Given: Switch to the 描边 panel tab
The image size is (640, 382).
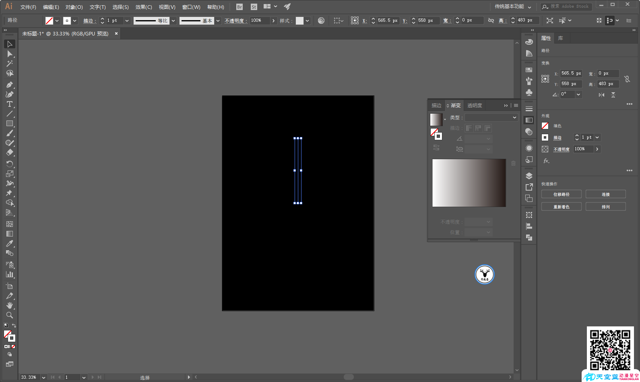Looking at the screenshot, I should tap(436, 105).
